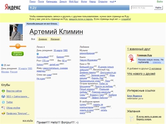166x124 pixels.
Task: Click the green Добавить в друзья button
Action: coord(18,54)
